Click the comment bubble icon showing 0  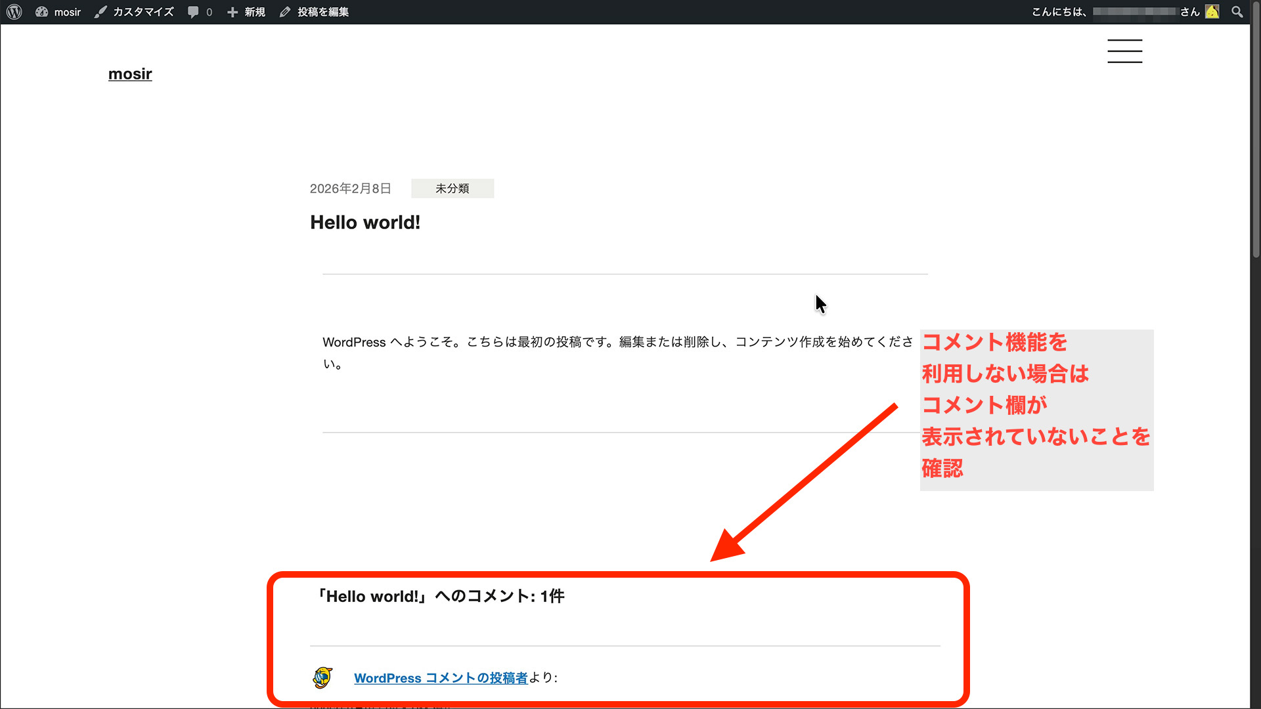[194, 11]
